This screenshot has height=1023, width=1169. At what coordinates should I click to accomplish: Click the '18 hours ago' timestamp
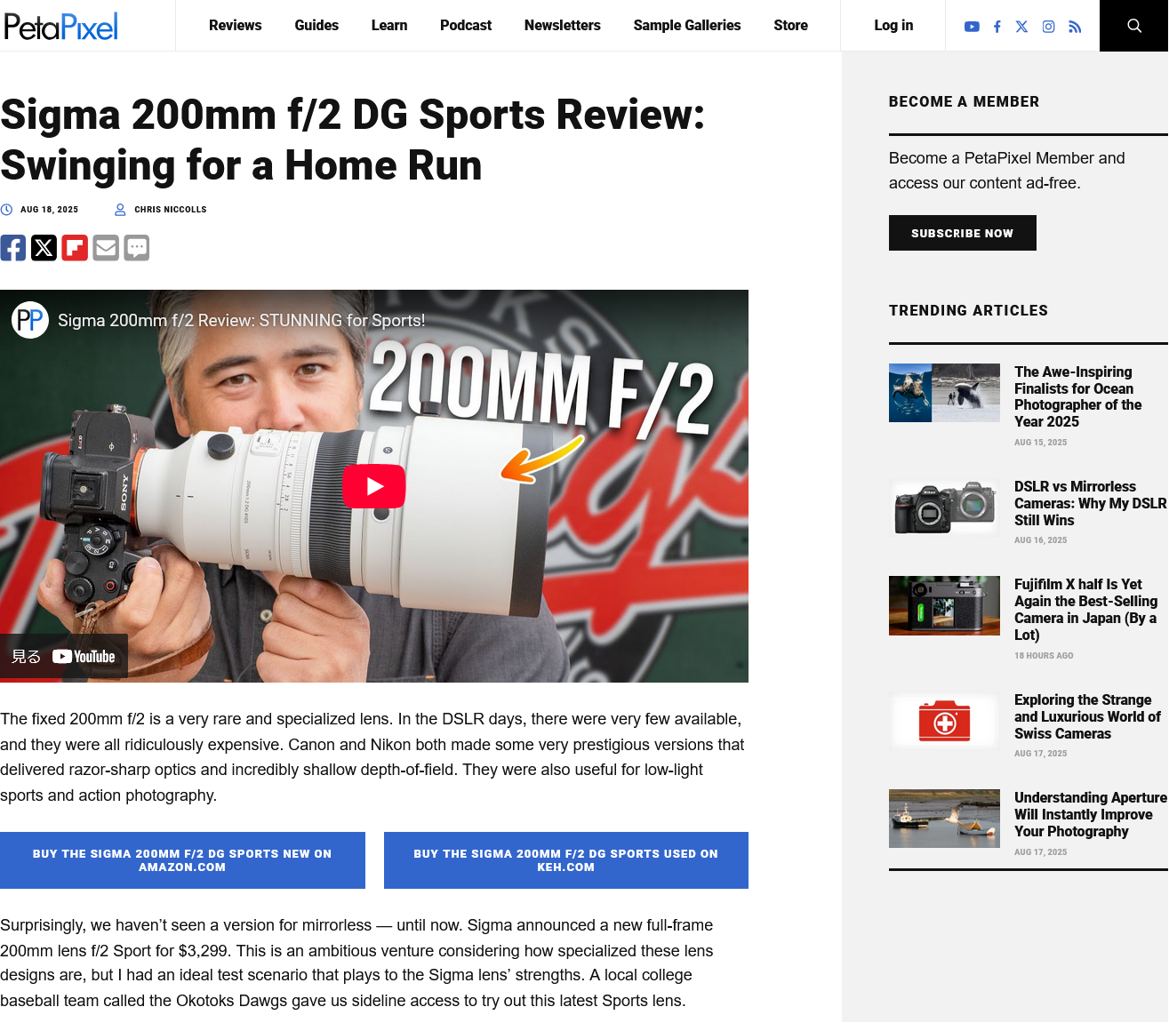[1044, 656]
